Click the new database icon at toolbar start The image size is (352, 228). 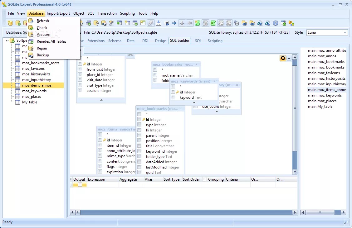click(10, 23)
